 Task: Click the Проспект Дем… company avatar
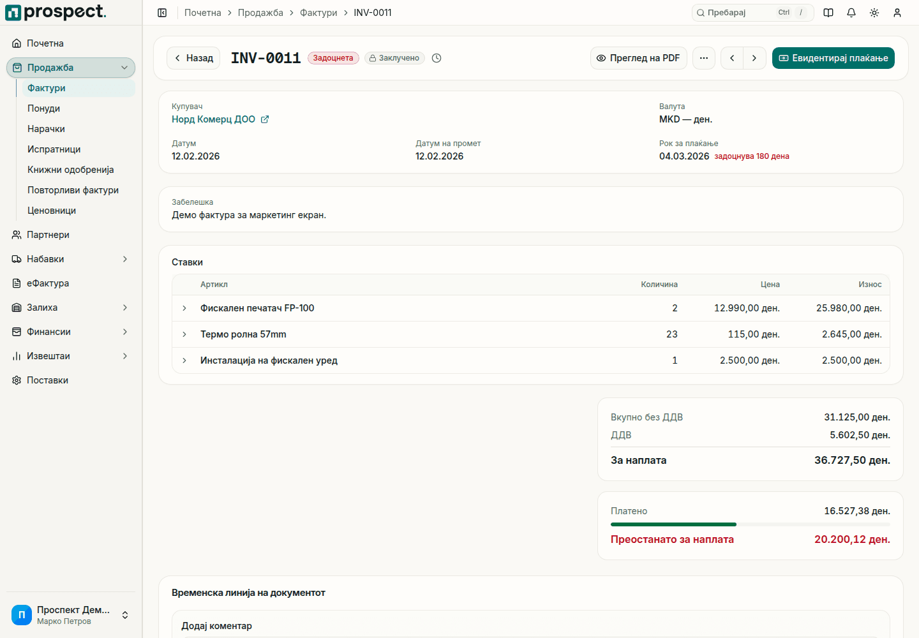(x=22, y=615)
